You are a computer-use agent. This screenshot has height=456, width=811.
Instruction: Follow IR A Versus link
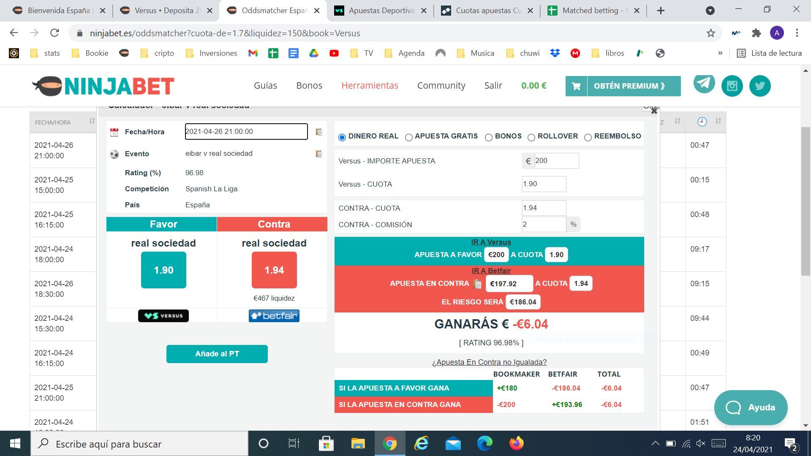[491, 242]
